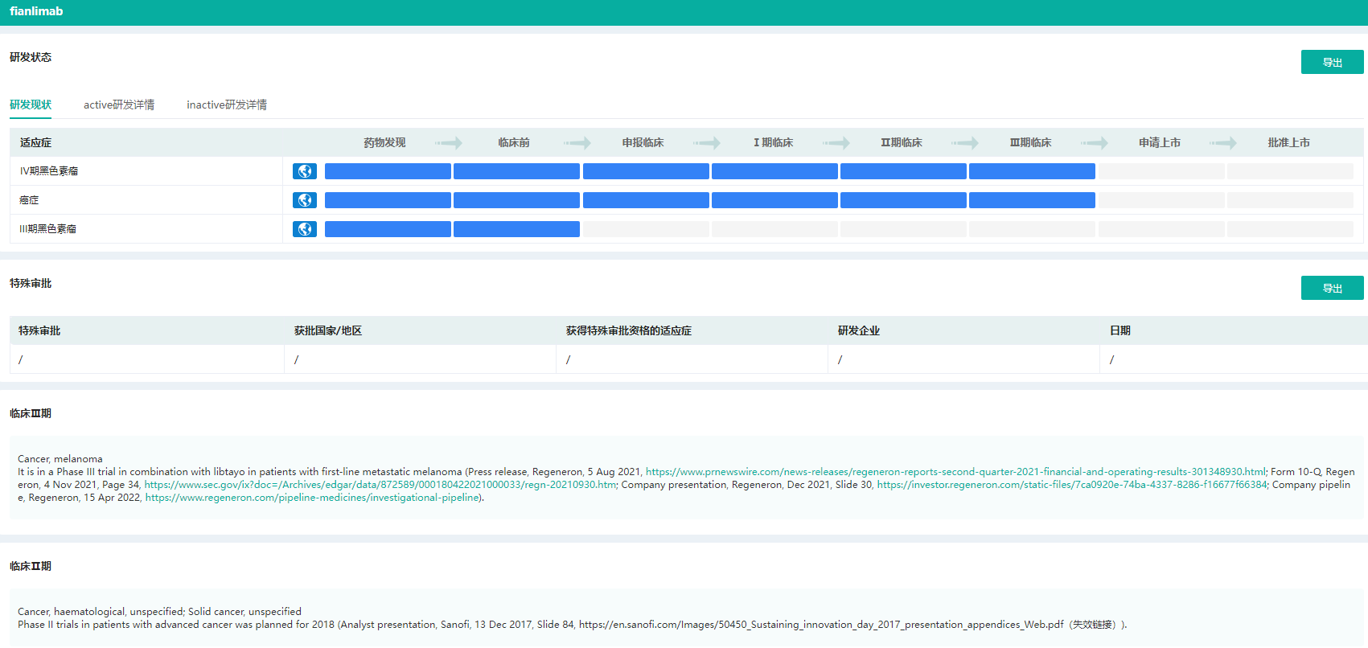The image size is (1368, 648).
Task: Open investor.regeneron.com static-files link
Action: (x=1071, y=485)
